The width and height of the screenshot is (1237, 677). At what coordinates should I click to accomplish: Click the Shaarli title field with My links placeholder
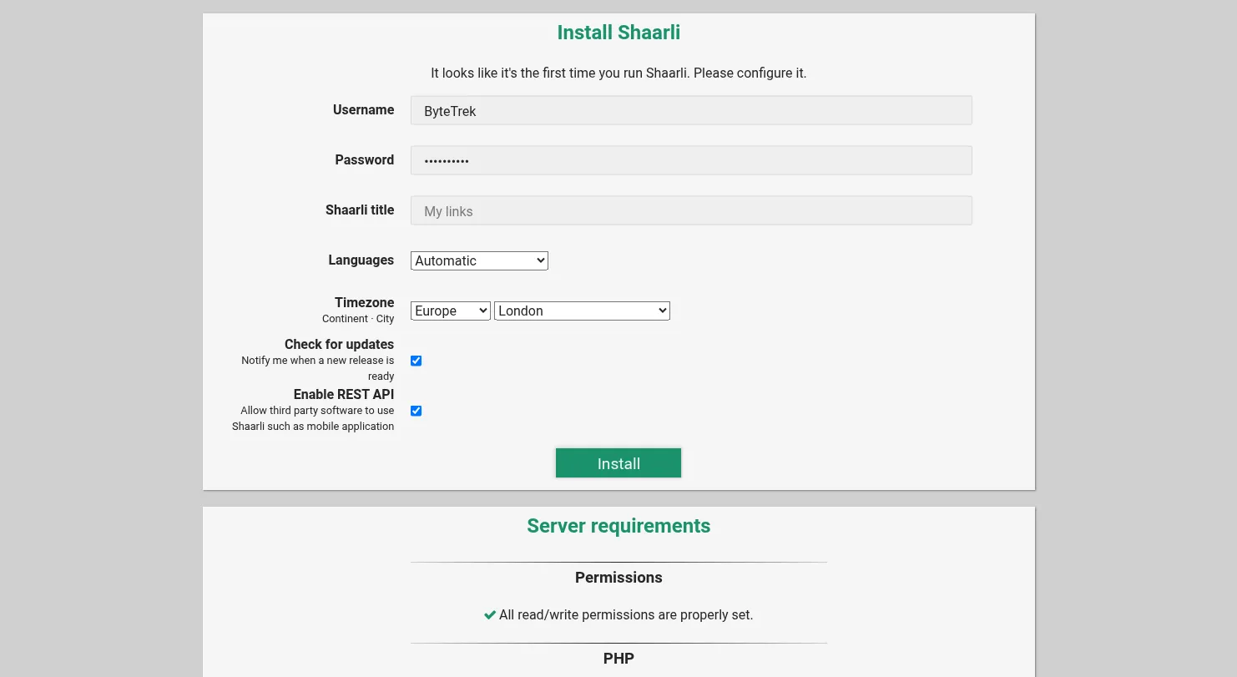click(x=691, y=210)
